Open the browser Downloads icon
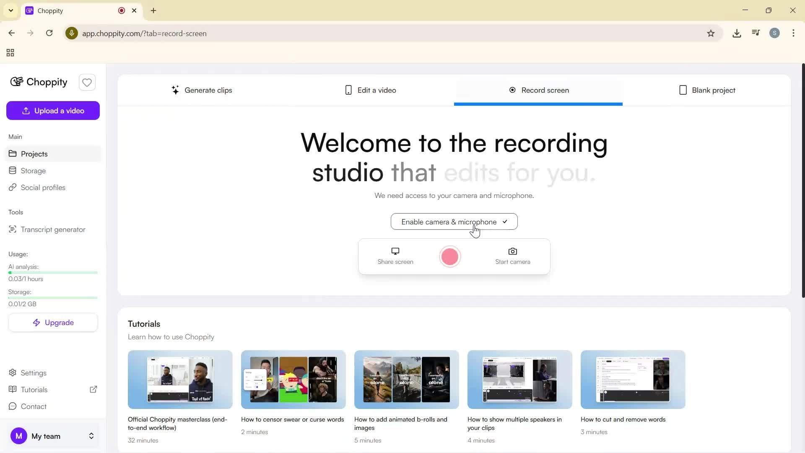The width and height of the screenshot is (805, 453). click(737, 33)
